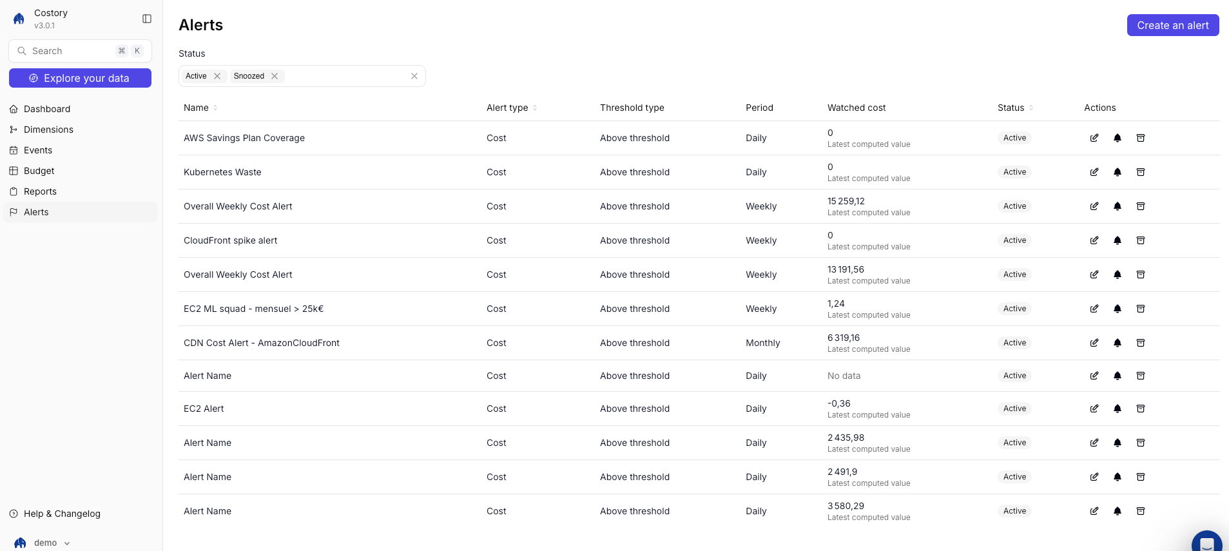Collapse the sidebar panel icon
The width and height of the screenshot is (1229, 551).
[147, 19]
